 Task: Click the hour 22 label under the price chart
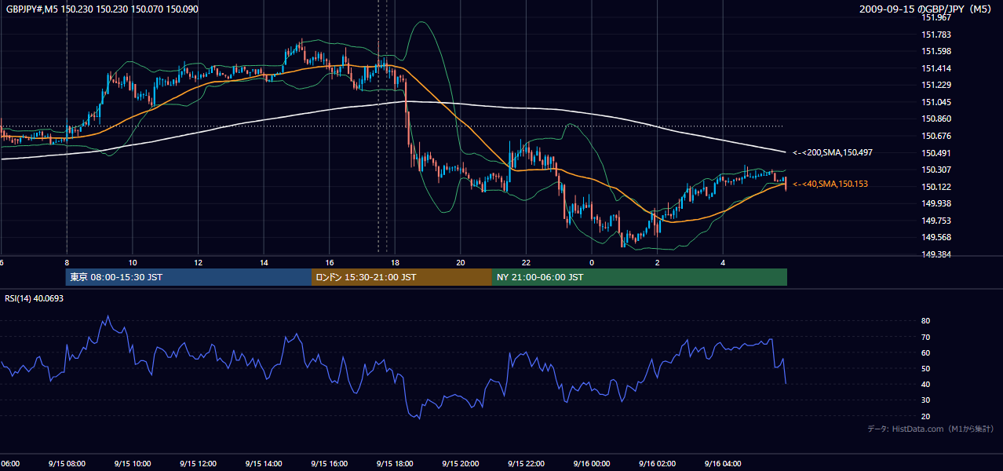[526, 262]
